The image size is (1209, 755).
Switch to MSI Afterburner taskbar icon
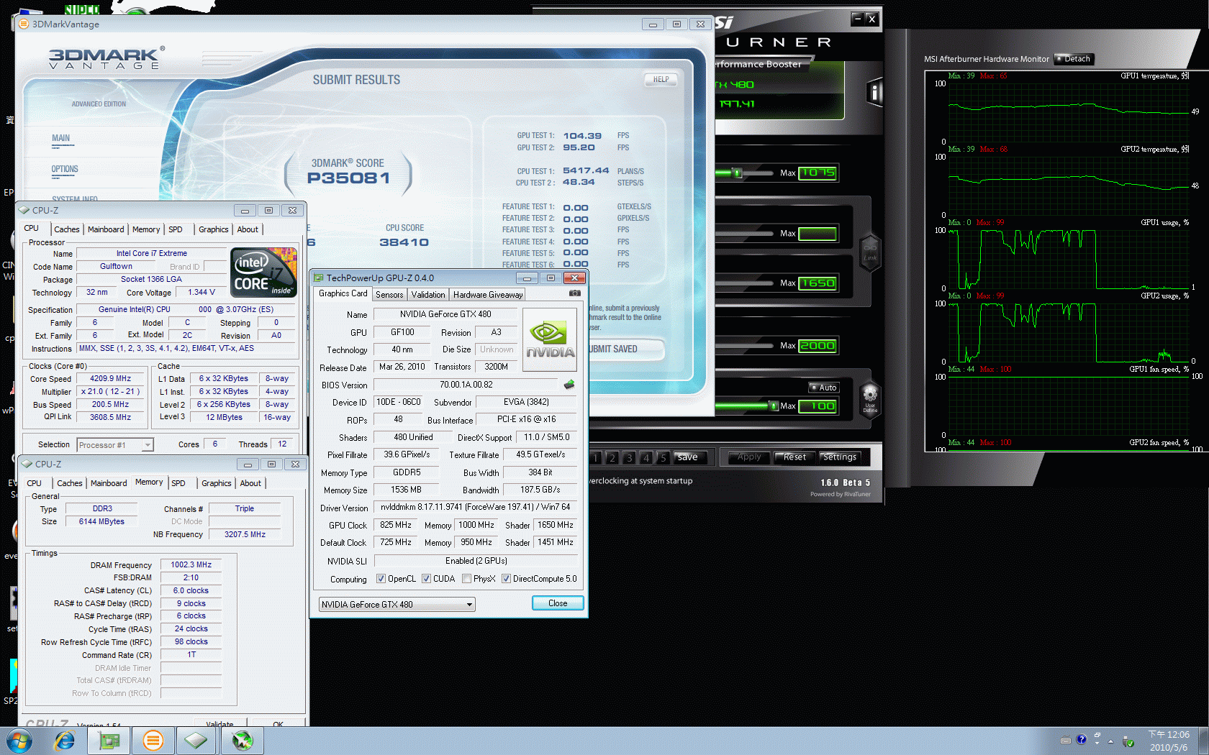click(243, 741)
